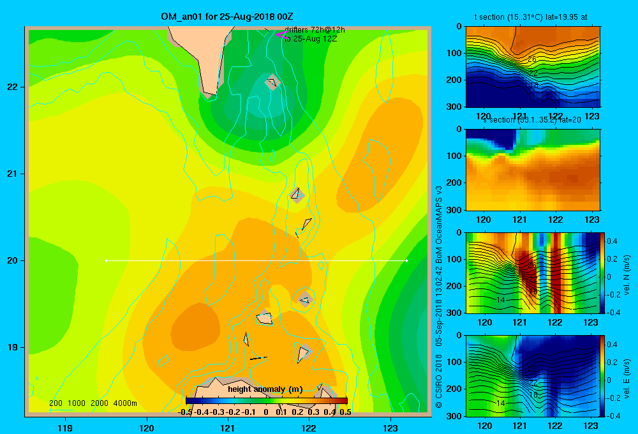Click the vertical CSIRO BoM OceanMAPS copyright text
Image resolution: width=638 pixels, height=434 pixels.
tap(439, 297)
